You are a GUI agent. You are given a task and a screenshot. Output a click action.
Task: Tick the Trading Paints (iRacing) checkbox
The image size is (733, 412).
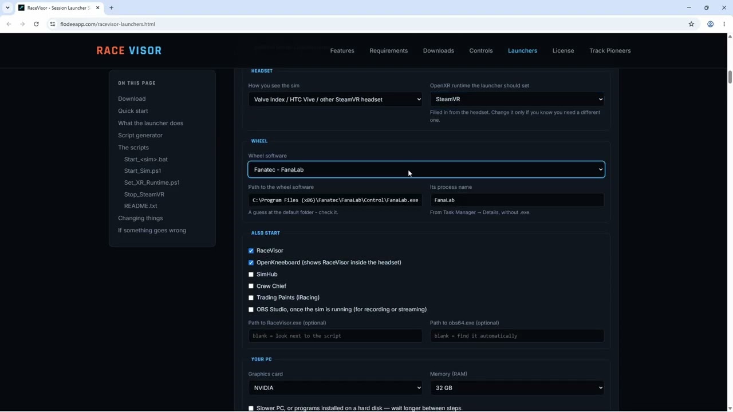pos(251,298)
